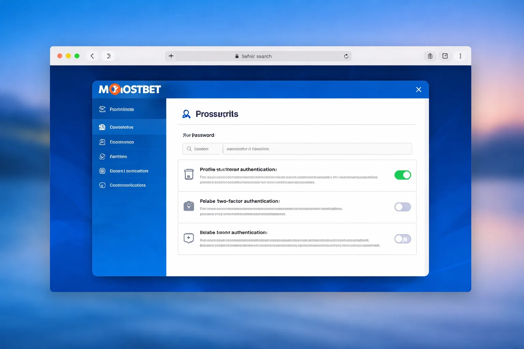Click the browser forward arrow button
The width and height of the screenshot is (524, 349).
[x=108, y=56]
